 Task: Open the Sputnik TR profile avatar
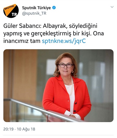pyautogui.click(x=11, y=11)
